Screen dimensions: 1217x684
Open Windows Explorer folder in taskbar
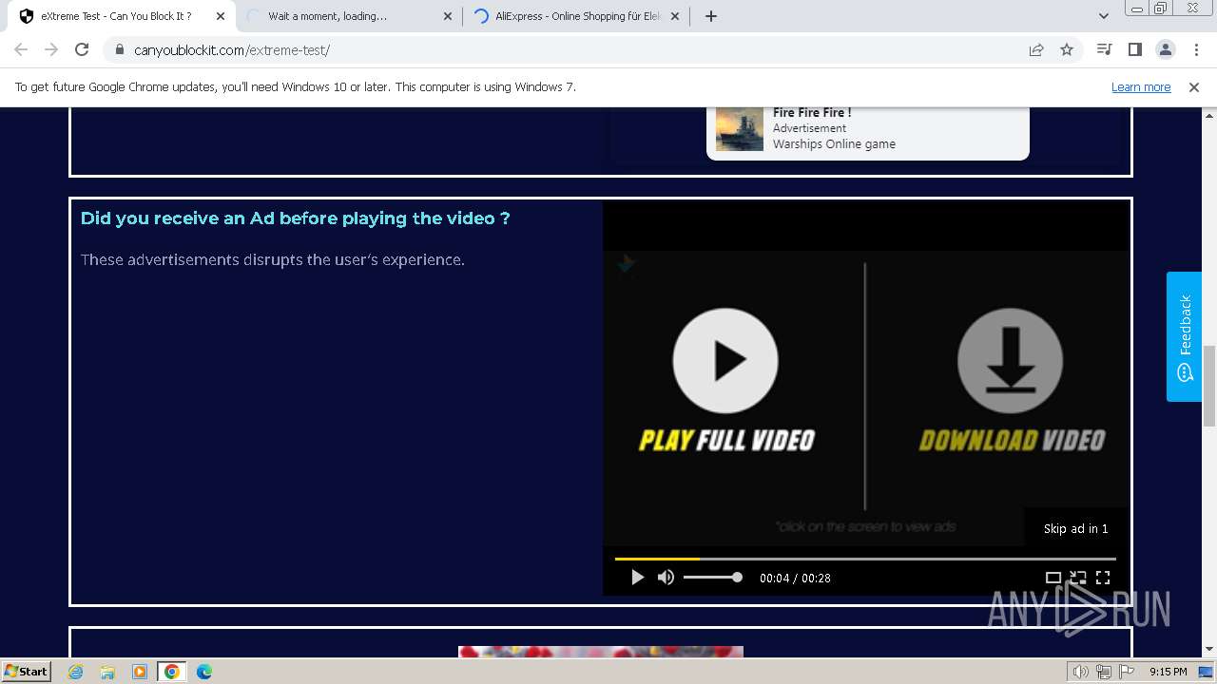point(107,672)
